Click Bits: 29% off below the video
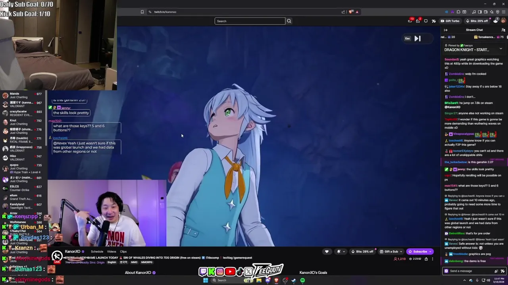 [362, 251]
